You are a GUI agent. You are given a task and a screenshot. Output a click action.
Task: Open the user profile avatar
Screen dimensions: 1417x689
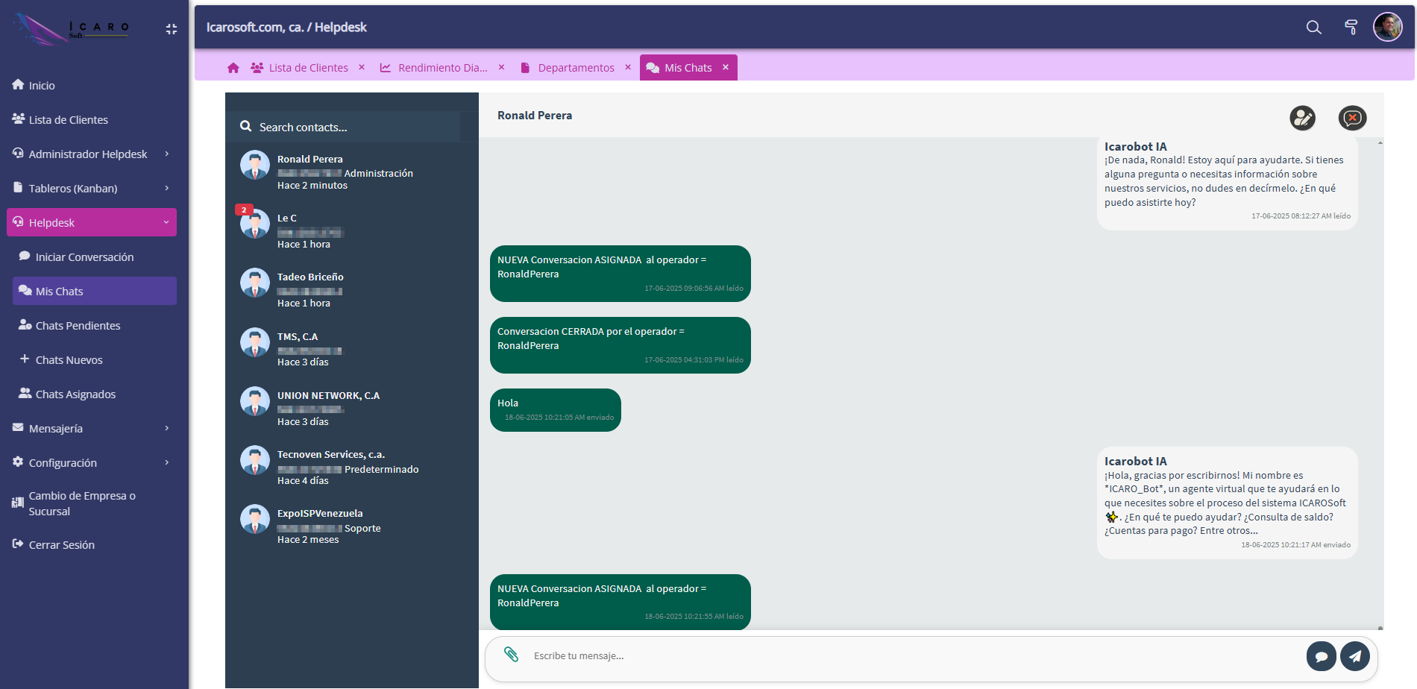pos(1388,28)
